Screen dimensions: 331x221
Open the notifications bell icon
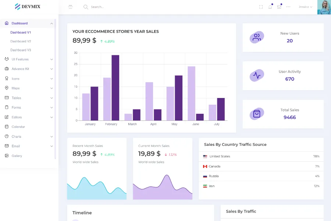(x=270, y=7)
